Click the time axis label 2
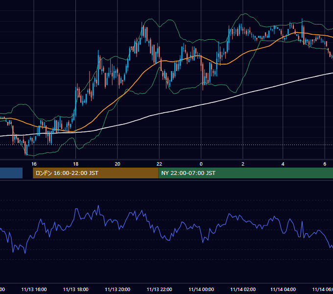333x294 pixels. [x=243, y=164]
